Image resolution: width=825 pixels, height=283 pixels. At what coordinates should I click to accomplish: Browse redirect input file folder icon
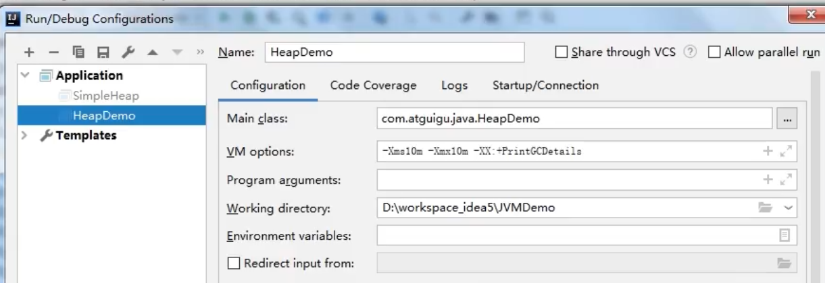pyautogui.click(x=784, y=263)
